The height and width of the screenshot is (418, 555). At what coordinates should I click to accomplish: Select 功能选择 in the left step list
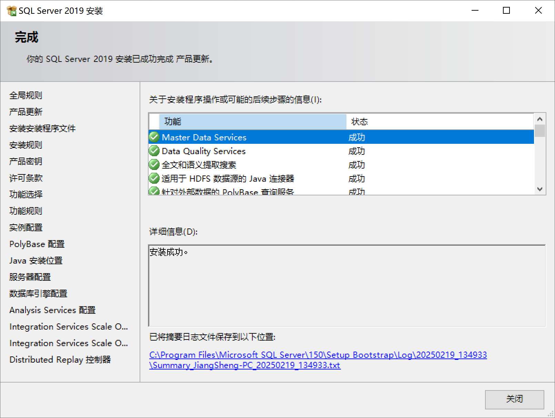click(26, 194)
